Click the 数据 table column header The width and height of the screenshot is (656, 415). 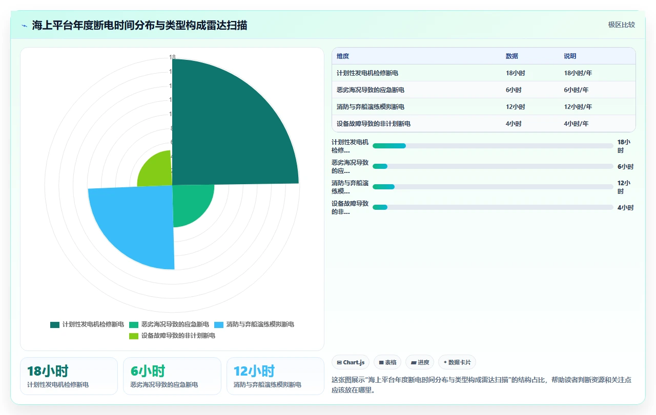pyautogui.click(x=512, y=56)
